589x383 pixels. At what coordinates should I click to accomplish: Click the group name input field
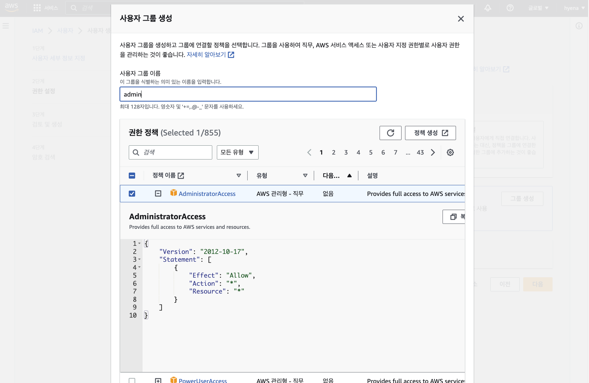[248, 94]
